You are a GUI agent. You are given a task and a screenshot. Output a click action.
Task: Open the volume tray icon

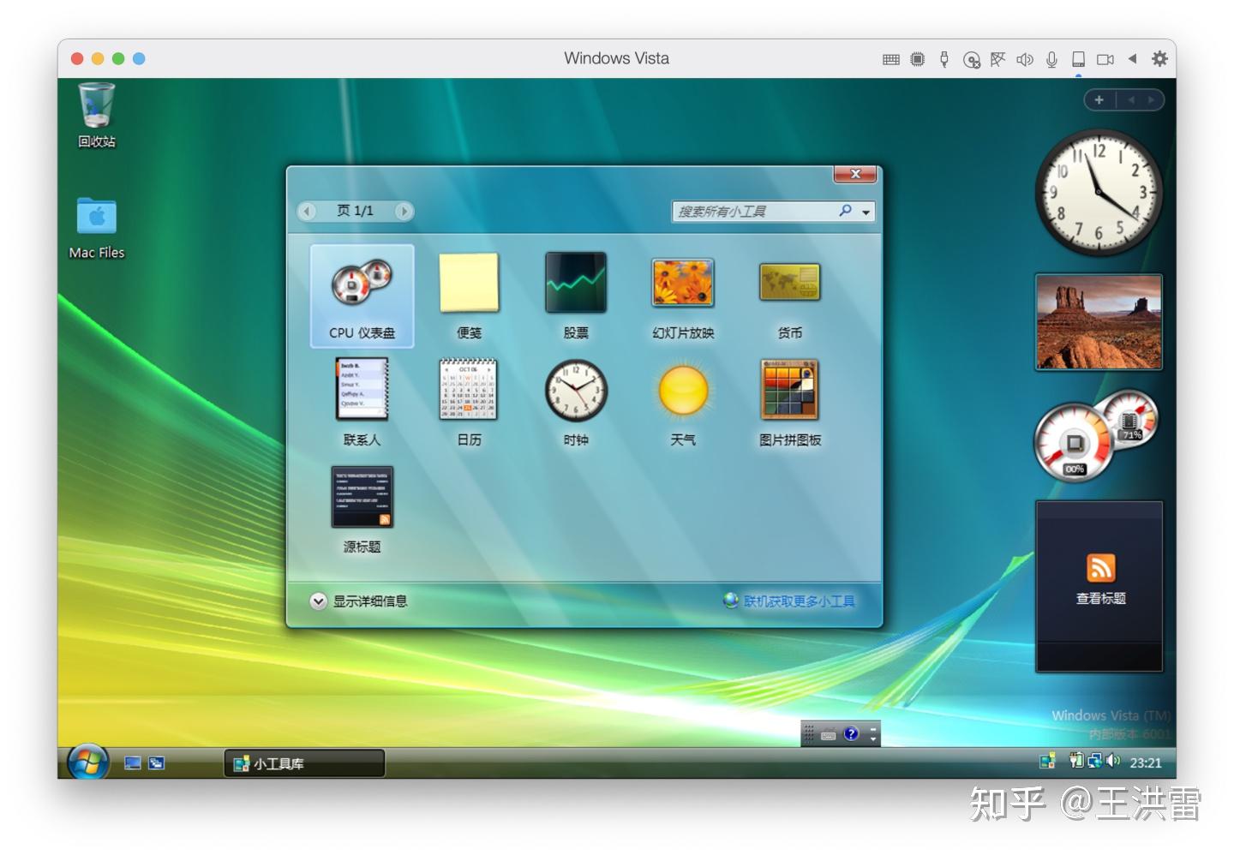[1113, 760]
